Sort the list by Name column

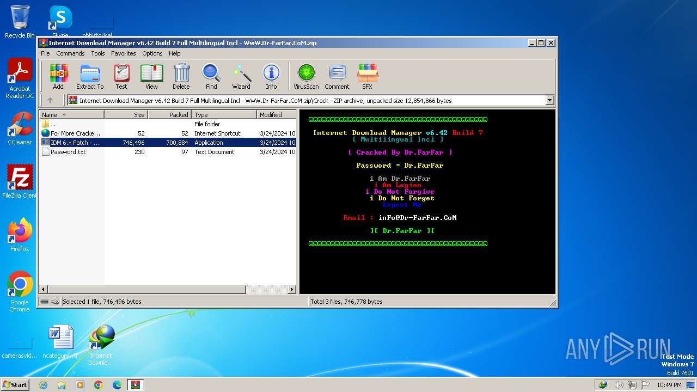71,115
